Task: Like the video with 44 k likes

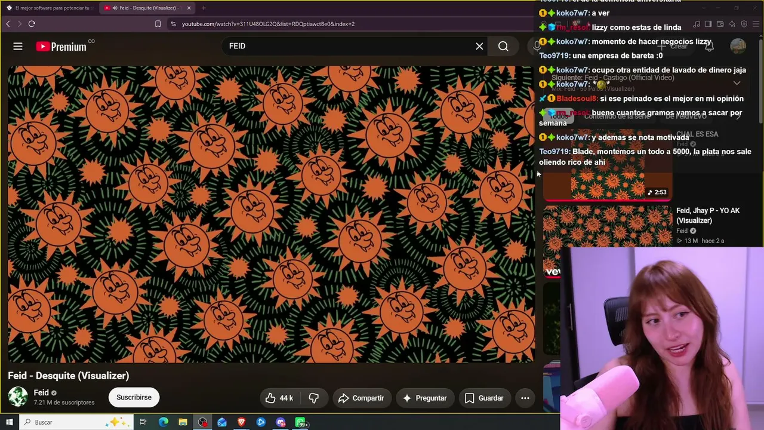Action: (279, 398)
